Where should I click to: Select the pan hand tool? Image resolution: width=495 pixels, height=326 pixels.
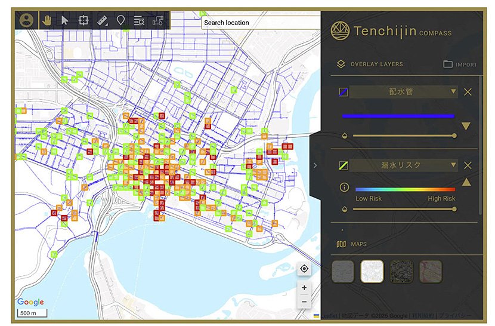point(47,20)
